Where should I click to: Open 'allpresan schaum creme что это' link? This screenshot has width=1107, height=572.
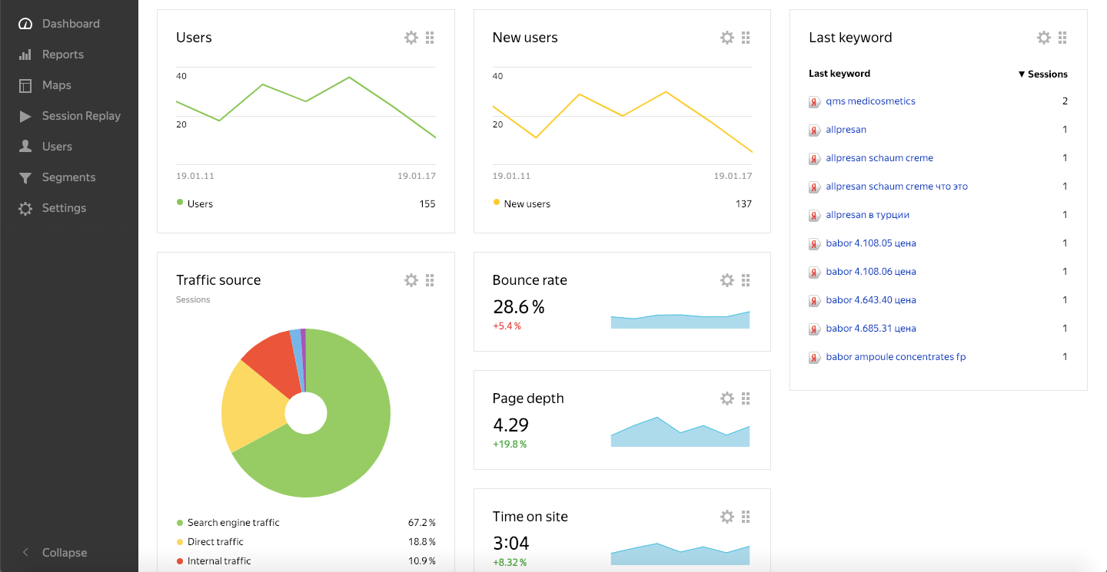896,187
